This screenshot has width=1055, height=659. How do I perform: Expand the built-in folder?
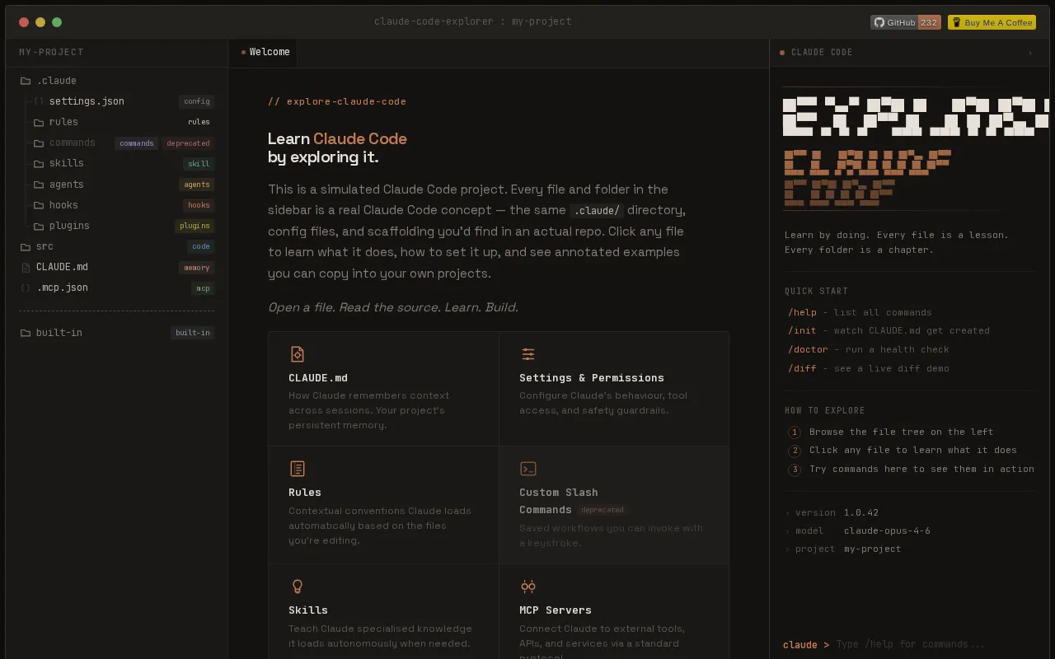116,333
